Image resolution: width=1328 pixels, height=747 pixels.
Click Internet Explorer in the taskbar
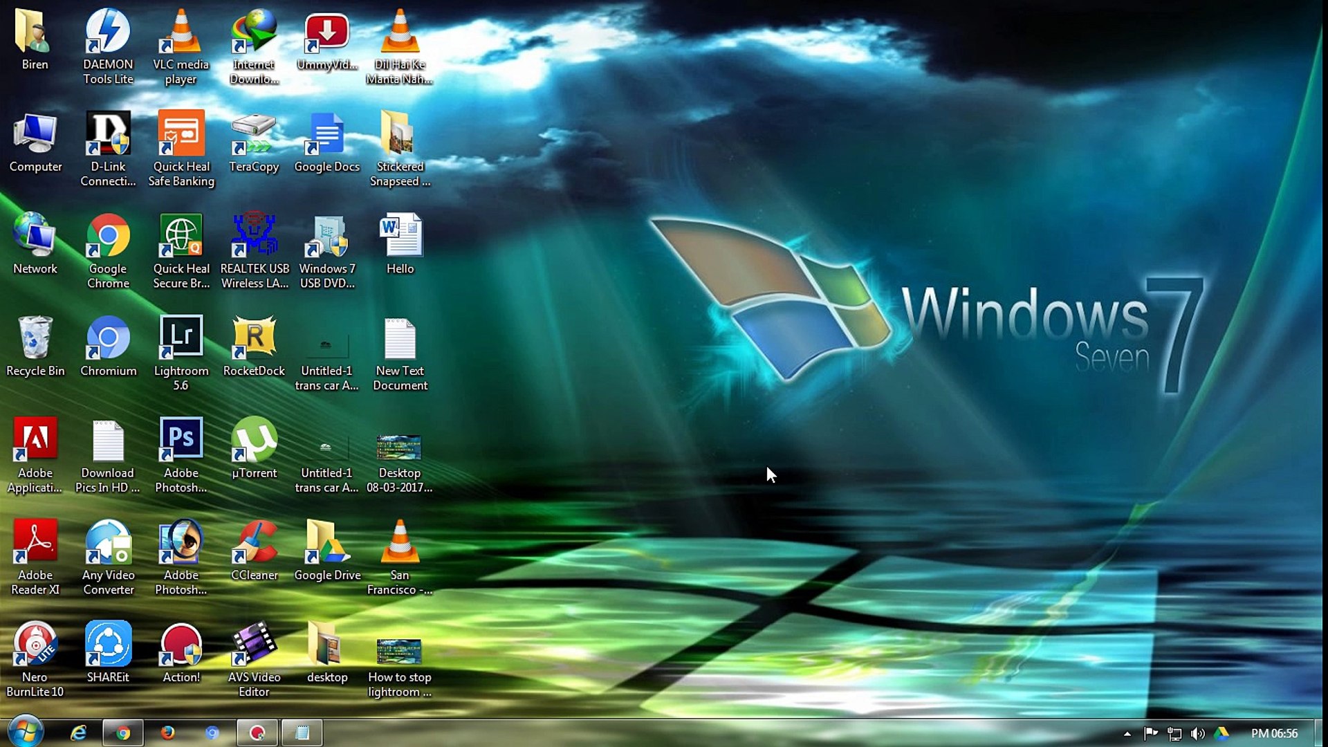(78, 733)
